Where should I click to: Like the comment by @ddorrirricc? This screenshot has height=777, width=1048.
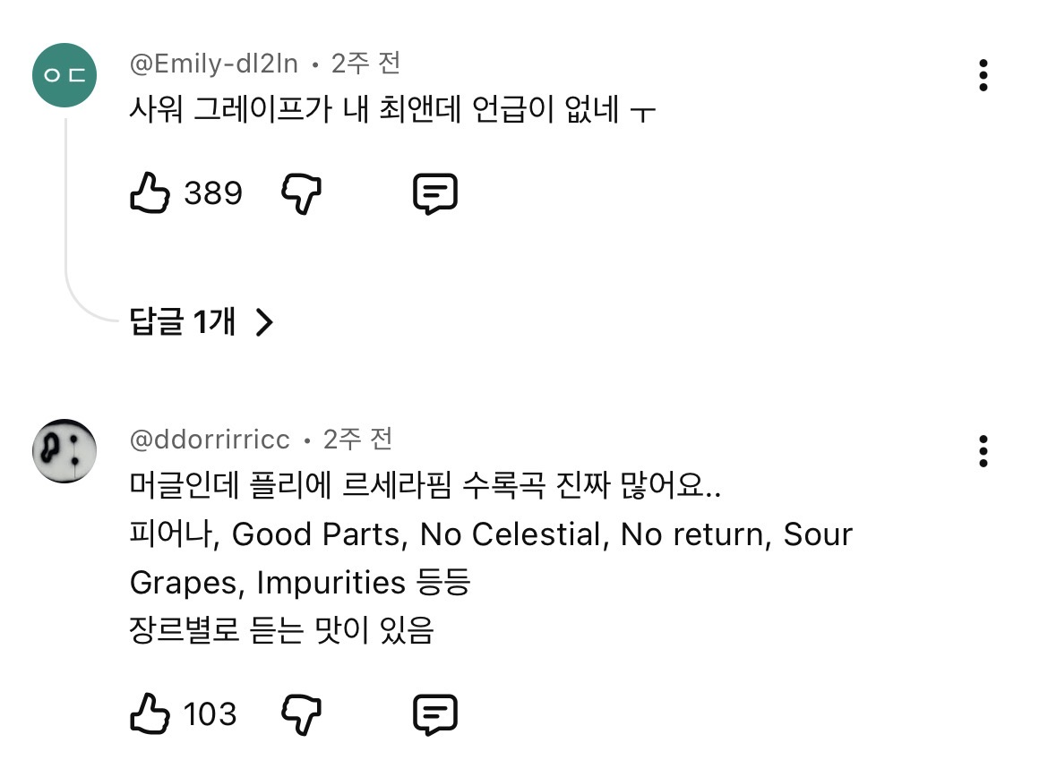pyautogui.click(x=150, y=713)
